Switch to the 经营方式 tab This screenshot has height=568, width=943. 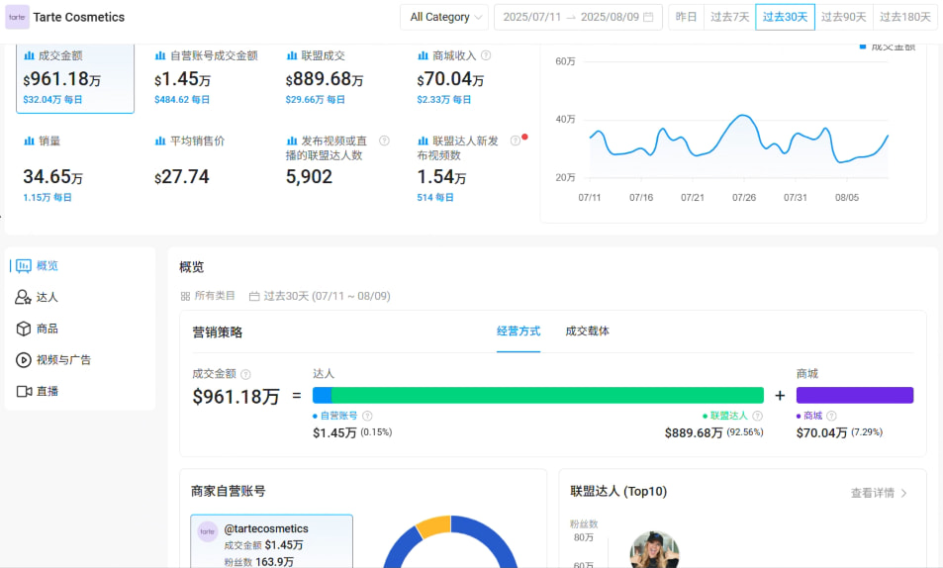point(519,331)
